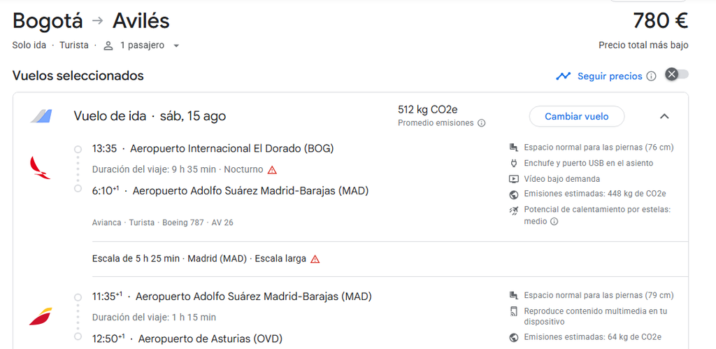Click the Cambiar vuelo button
The width and height of the screenshot is (716, 349).
[x=576, y=117]
